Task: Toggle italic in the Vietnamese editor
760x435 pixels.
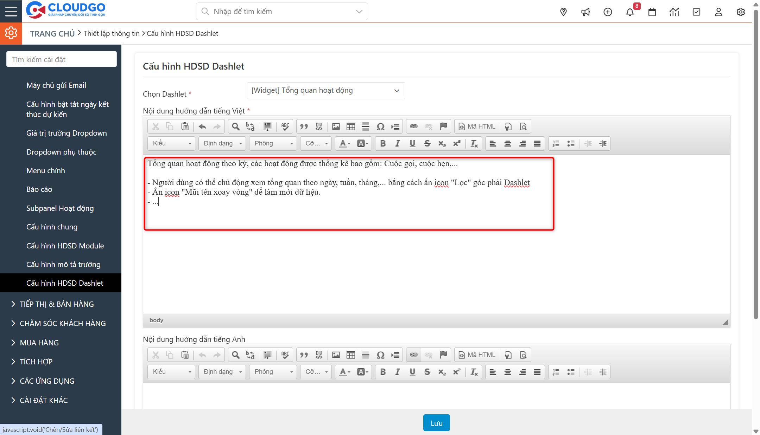Action: point(398,143)
